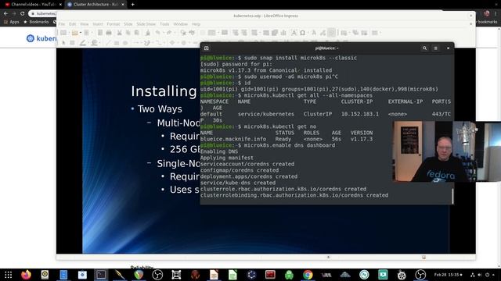Open OBS Studio icon at taskbar right end
Image resolution: width=501 pixels, height=281 pixels.
(x=420, y=275)
